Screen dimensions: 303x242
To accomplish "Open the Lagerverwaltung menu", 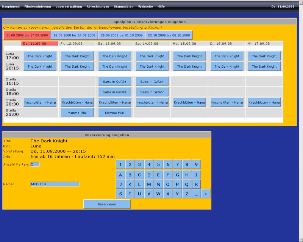I will pyautogui.click(x=69, y=6).
